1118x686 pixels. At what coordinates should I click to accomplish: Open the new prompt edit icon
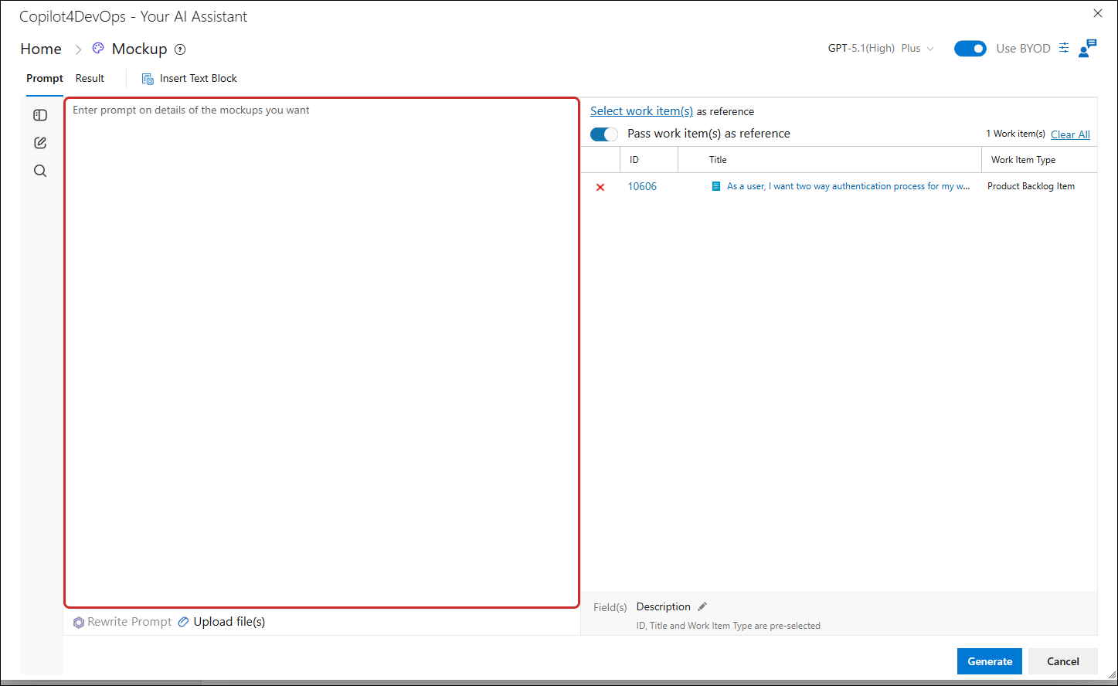coord(40,143)
